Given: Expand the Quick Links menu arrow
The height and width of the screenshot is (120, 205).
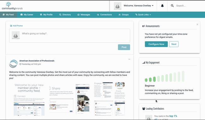Looking at the screenshot, I should pos(150,15).
